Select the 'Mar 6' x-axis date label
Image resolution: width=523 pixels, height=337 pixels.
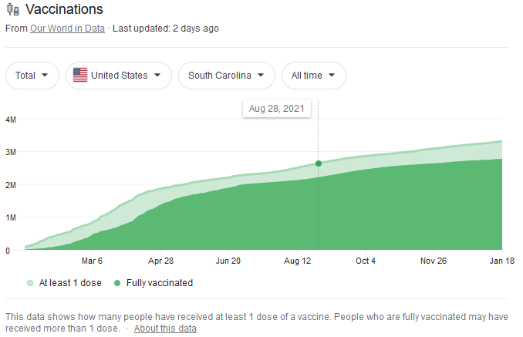[x=92, y=261]
